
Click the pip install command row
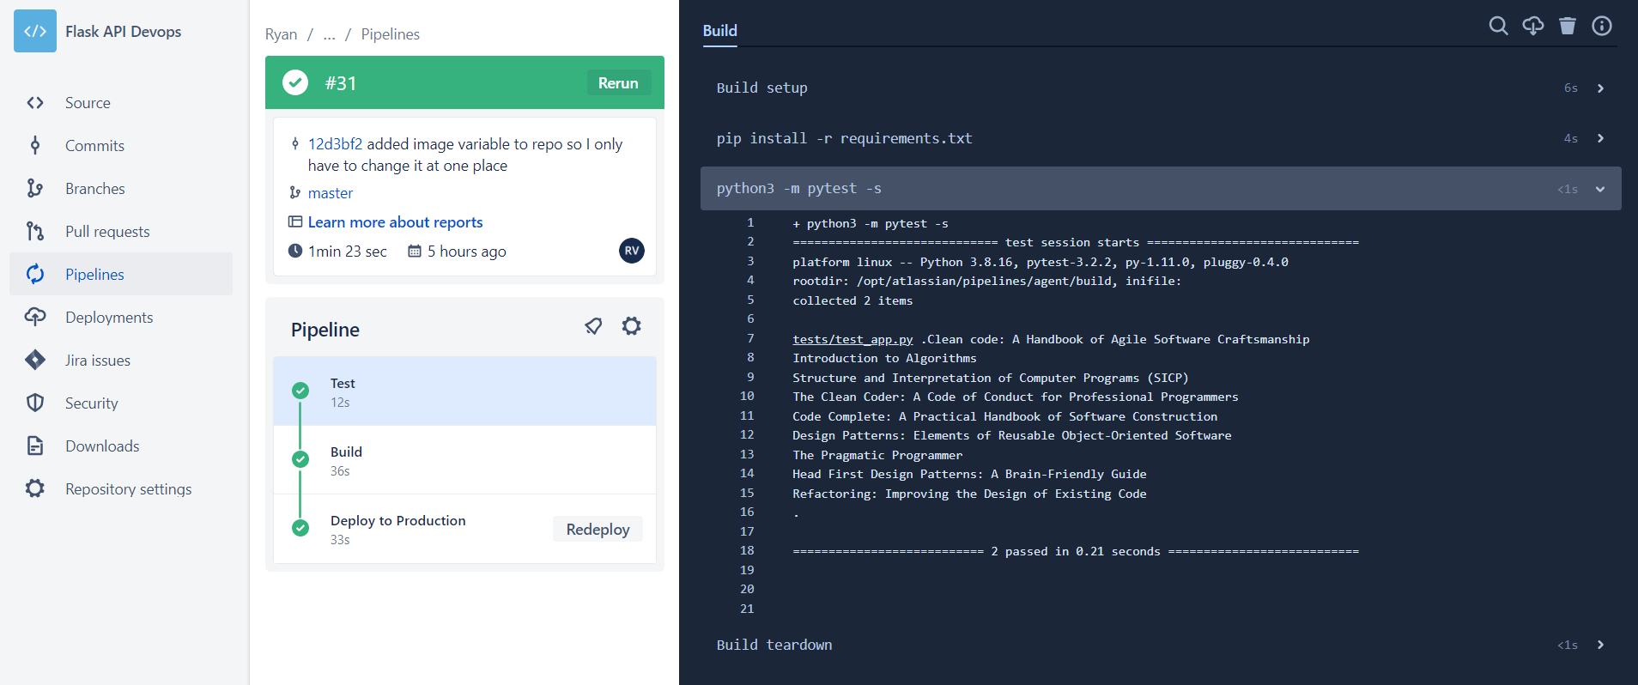pyautogui.click(x=845, y=138)
